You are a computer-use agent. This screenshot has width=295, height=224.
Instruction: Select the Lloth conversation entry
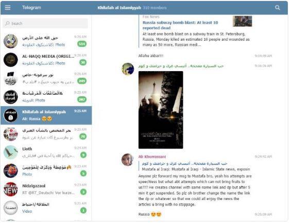point(46,152)
